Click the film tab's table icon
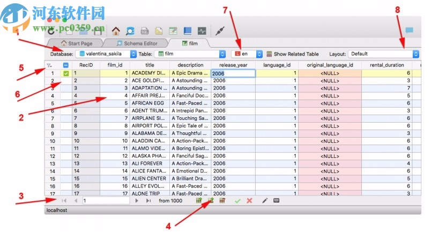This screenshot has height=234, width=439. click(184, 43)
